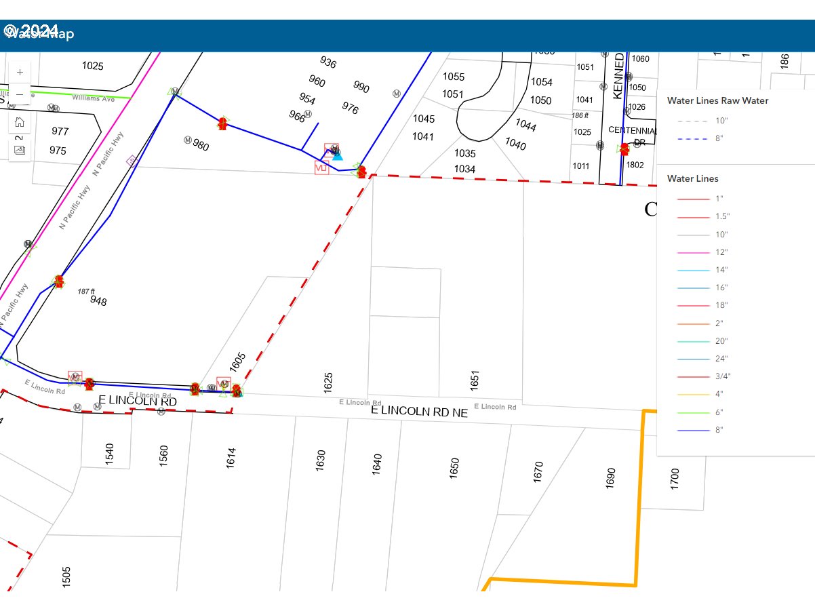Click the blue triangle marker near 966
815x611 pixels.
click(x=338, y=156)
